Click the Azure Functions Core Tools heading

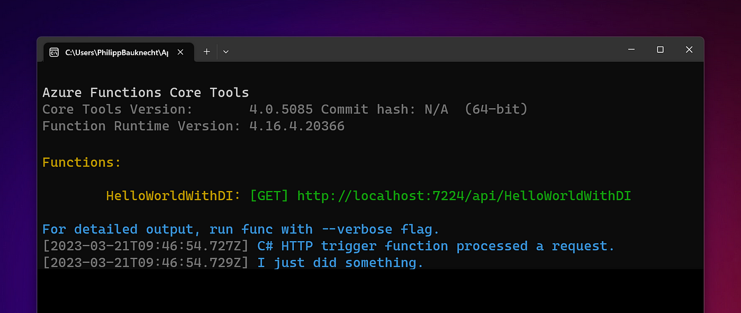[x=146, y=93]
